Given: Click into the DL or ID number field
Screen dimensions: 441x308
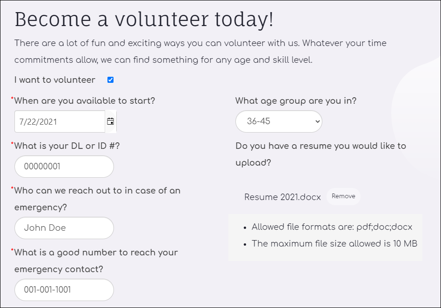Looking at the screenshot, I should (64, 167).
